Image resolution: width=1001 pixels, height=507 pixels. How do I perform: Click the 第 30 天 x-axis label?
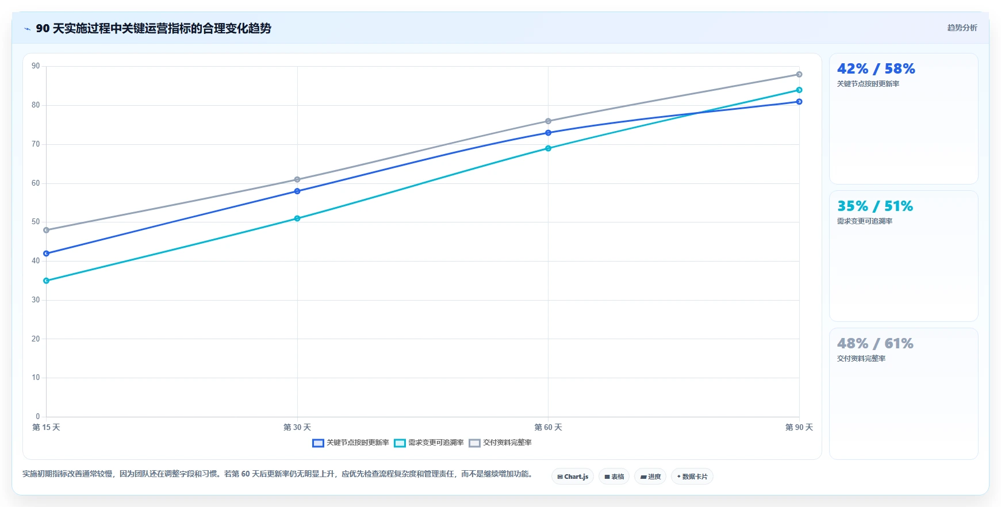coord(297,427)
